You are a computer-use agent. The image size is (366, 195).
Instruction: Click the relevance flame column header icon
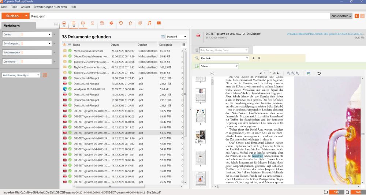pos(65,45)
